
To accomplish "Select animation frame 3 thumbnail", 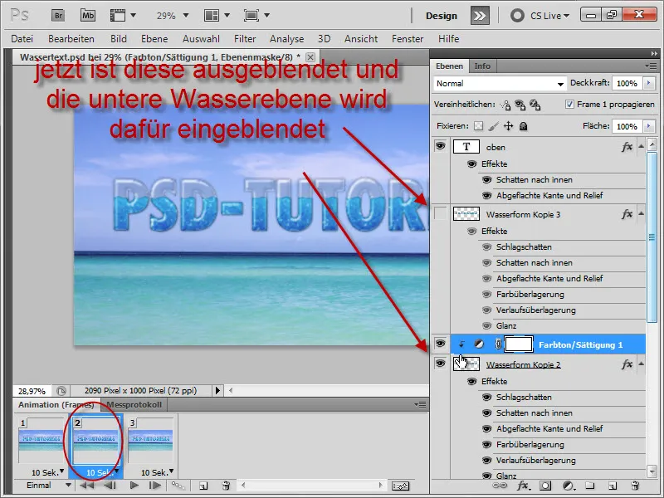I will pyautogui.click(x=151, y=441).
